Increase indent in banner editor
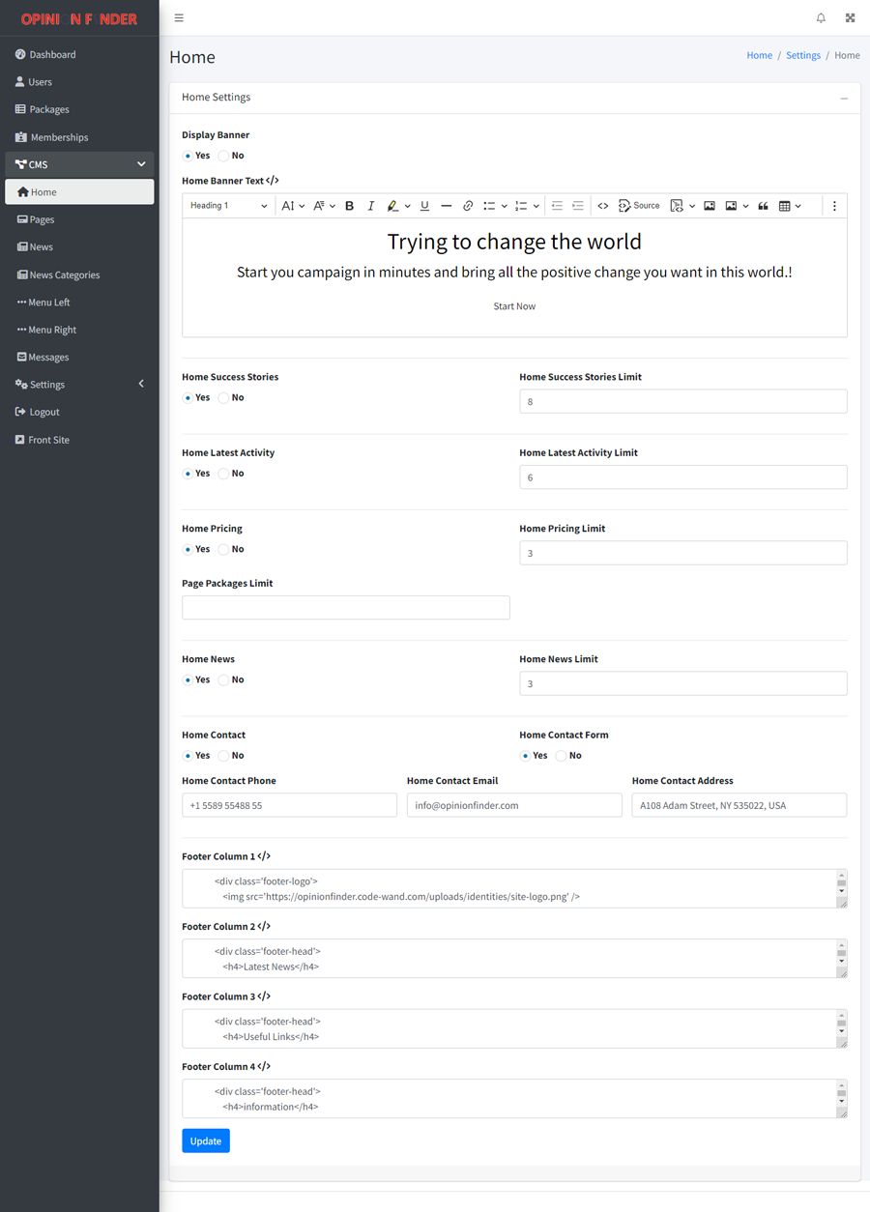 tap(578, 206)
